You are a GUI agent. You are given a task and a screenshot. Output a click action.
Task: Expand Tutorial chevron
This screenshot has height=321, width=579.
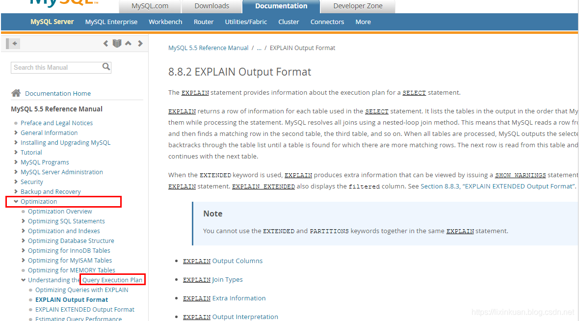(16, 152)
